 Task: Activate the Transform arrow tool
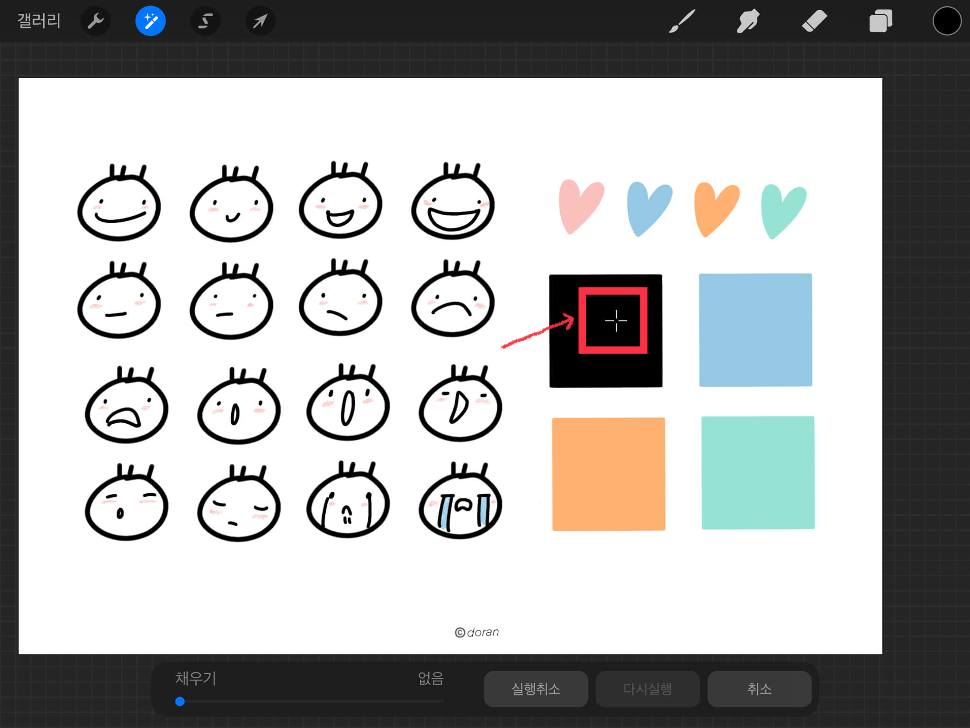point(260,21)
